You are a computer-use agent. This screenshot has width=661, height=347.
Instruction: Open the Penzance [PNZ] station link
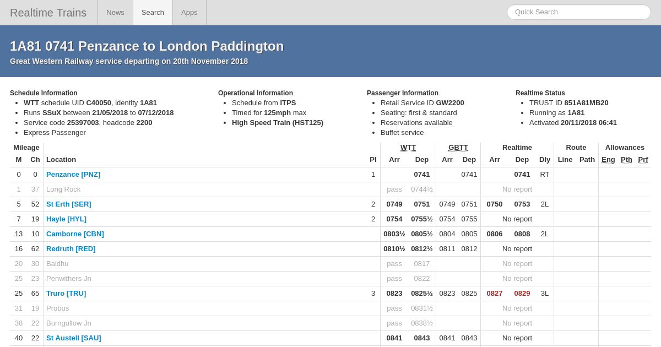point(73,175)
